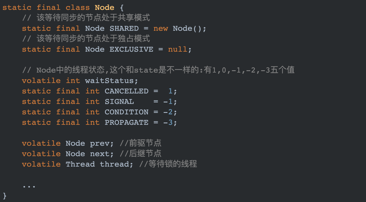Click the class name Node in declaration
The image size is (366, 202).
(x=104, y=8)
